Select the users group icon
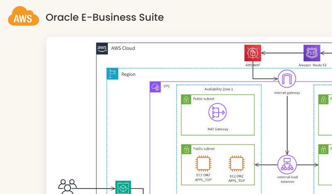The image size is (332, 194). point(67,187)
